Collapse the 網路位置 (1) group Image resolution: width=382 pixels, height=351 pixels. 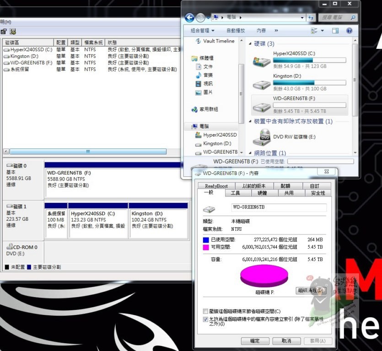point(250,153)
